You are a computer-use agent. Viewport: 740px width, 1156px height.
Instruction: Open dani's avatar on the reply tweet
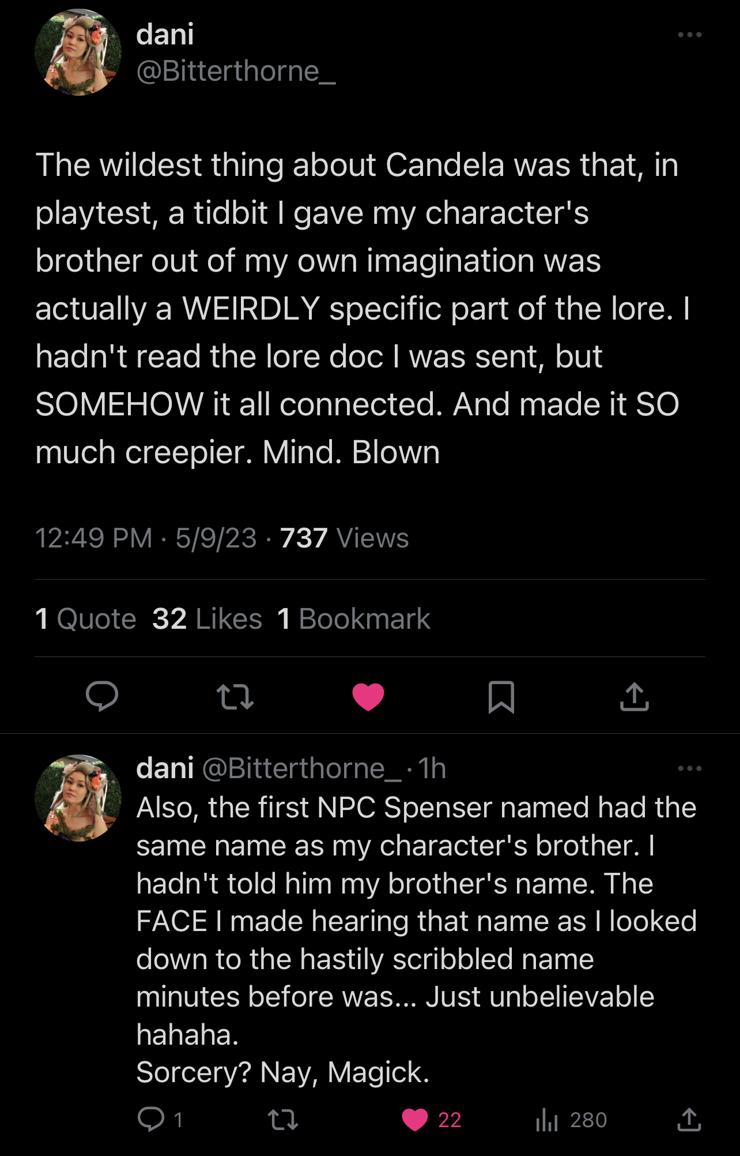pyautogui.click(x=78, y=798)
